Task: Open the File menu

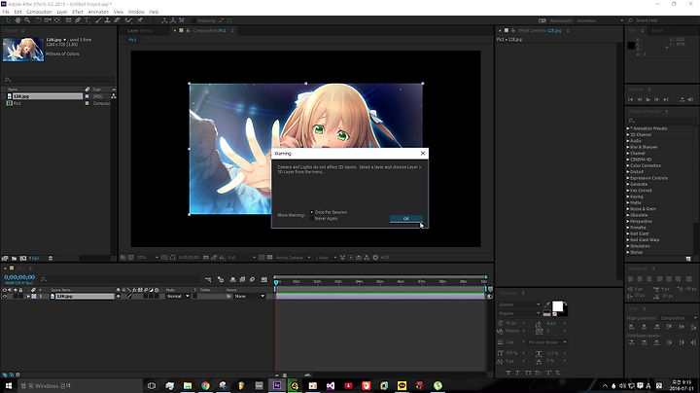Action: 6,12
